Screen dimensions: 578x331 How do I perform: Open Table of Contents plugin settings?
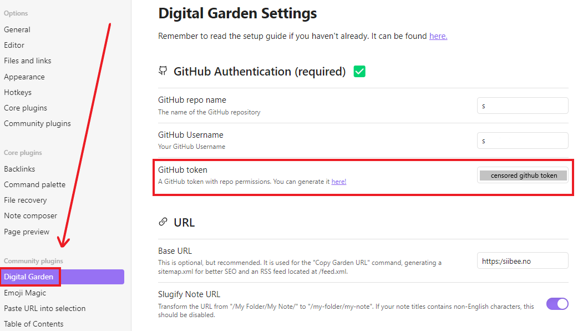point(34,324)
